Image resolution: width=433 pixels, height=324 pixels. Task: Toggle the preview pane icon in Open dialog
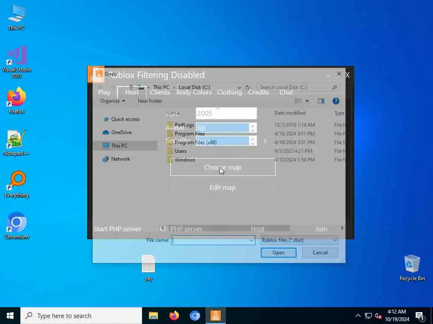(321, 101)
